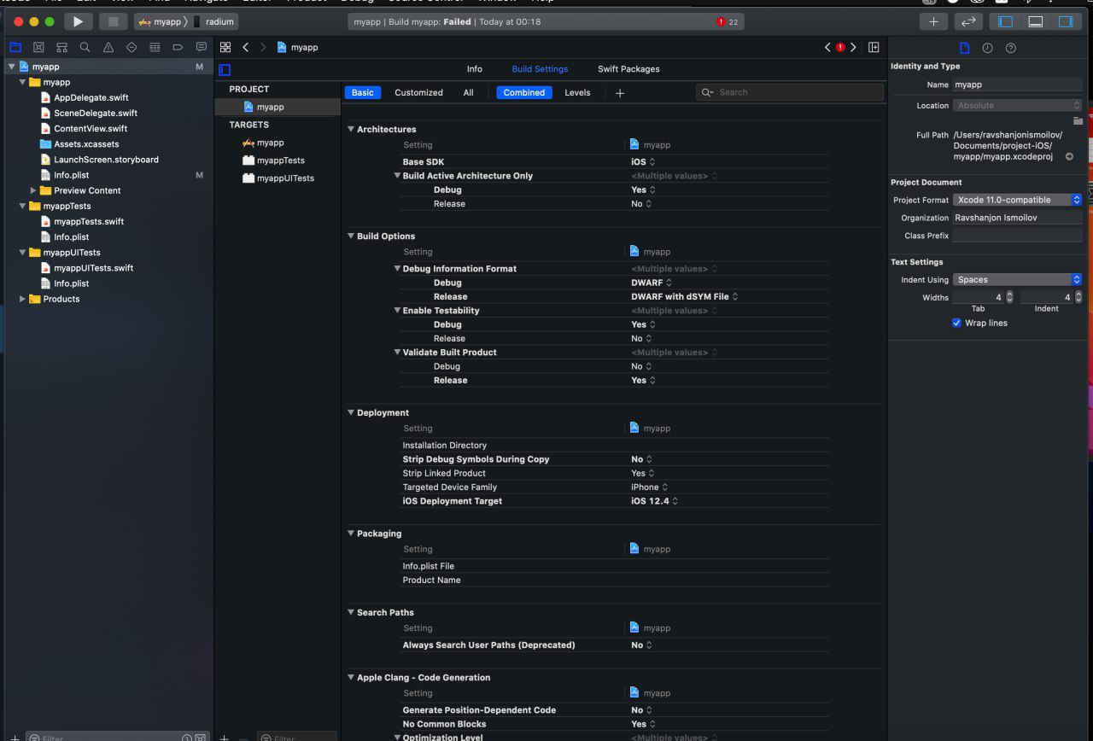Click the Run (play) button
This screenshot has height=741, width=1093.
pyautogui.click(x=78, y=21)
